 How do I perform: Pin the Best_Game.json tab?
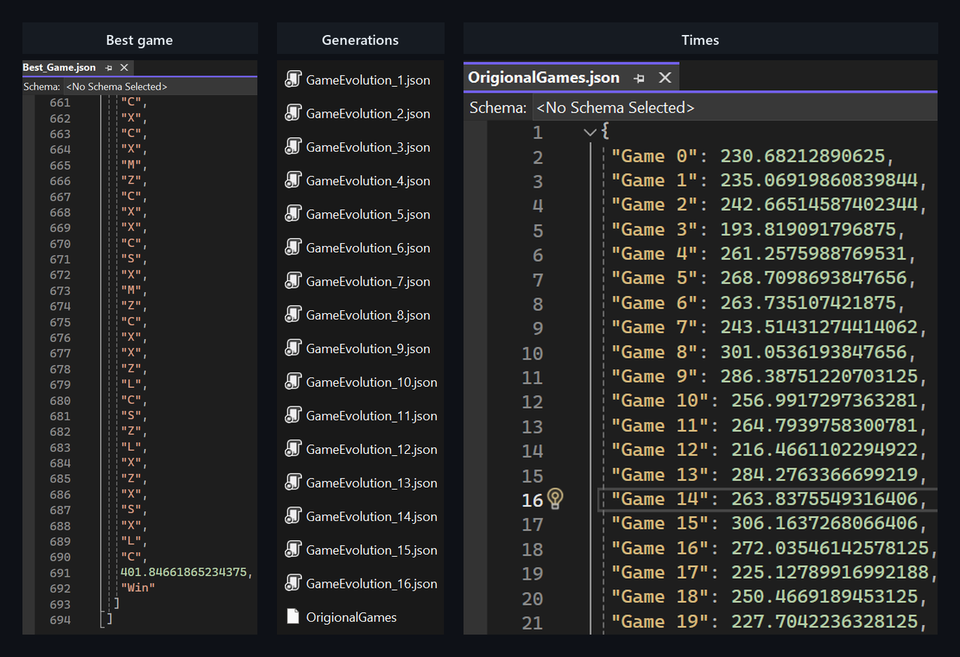109,68
